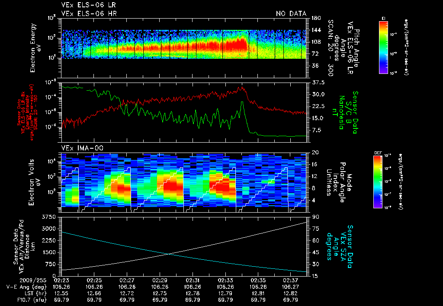Click the 90 degrees SZA tick label
The image size is (443, 306).
315,217
